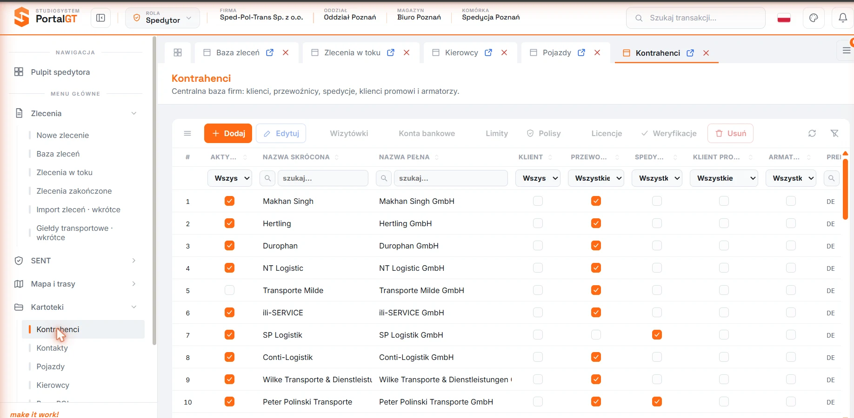Image resolution: width=854 pixels, height=418 pixels.
Task: Open Kierowcy tab in new window
Action: (488, 52)
